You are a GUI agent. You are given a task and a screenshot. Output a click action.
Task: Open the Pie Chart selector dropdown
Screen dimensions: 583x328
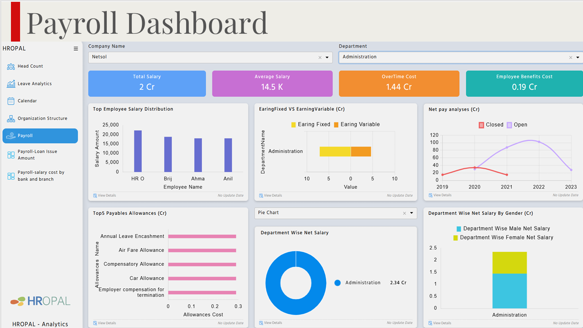pyautogui.click(x=411, y=213)
